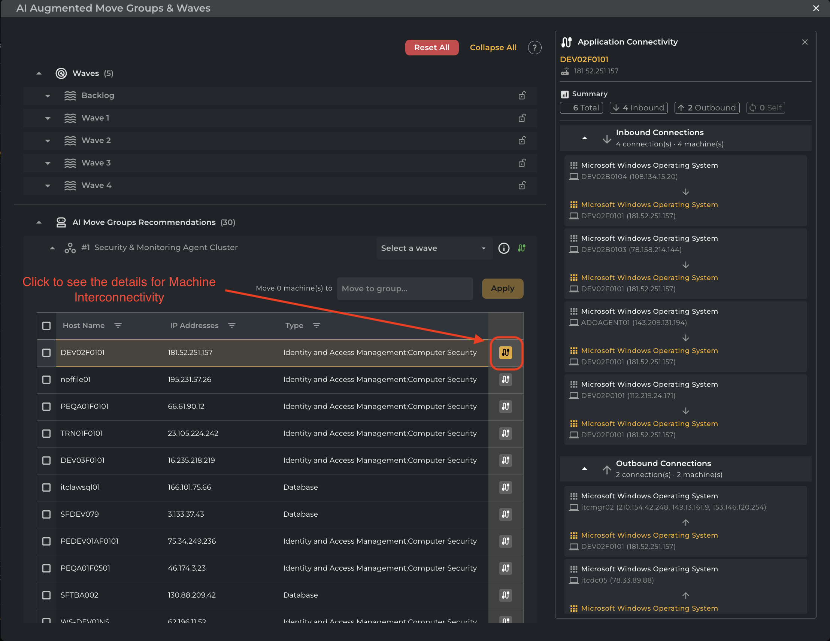
Task: Select the SFDEV079 row checkbox
Action: 46,514
